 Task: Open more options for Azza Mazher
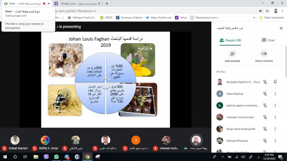275,94
